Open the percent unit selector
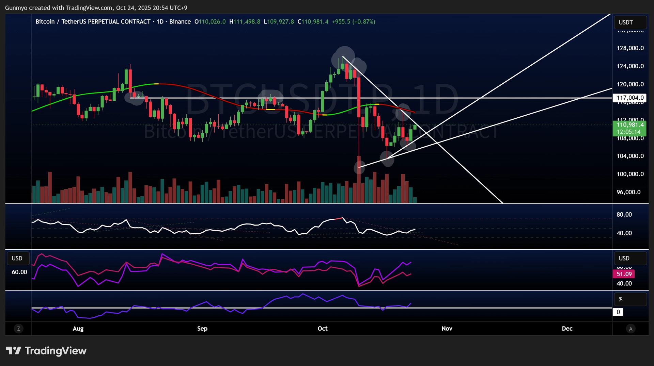The image size is (654, 366). point(630,299)
